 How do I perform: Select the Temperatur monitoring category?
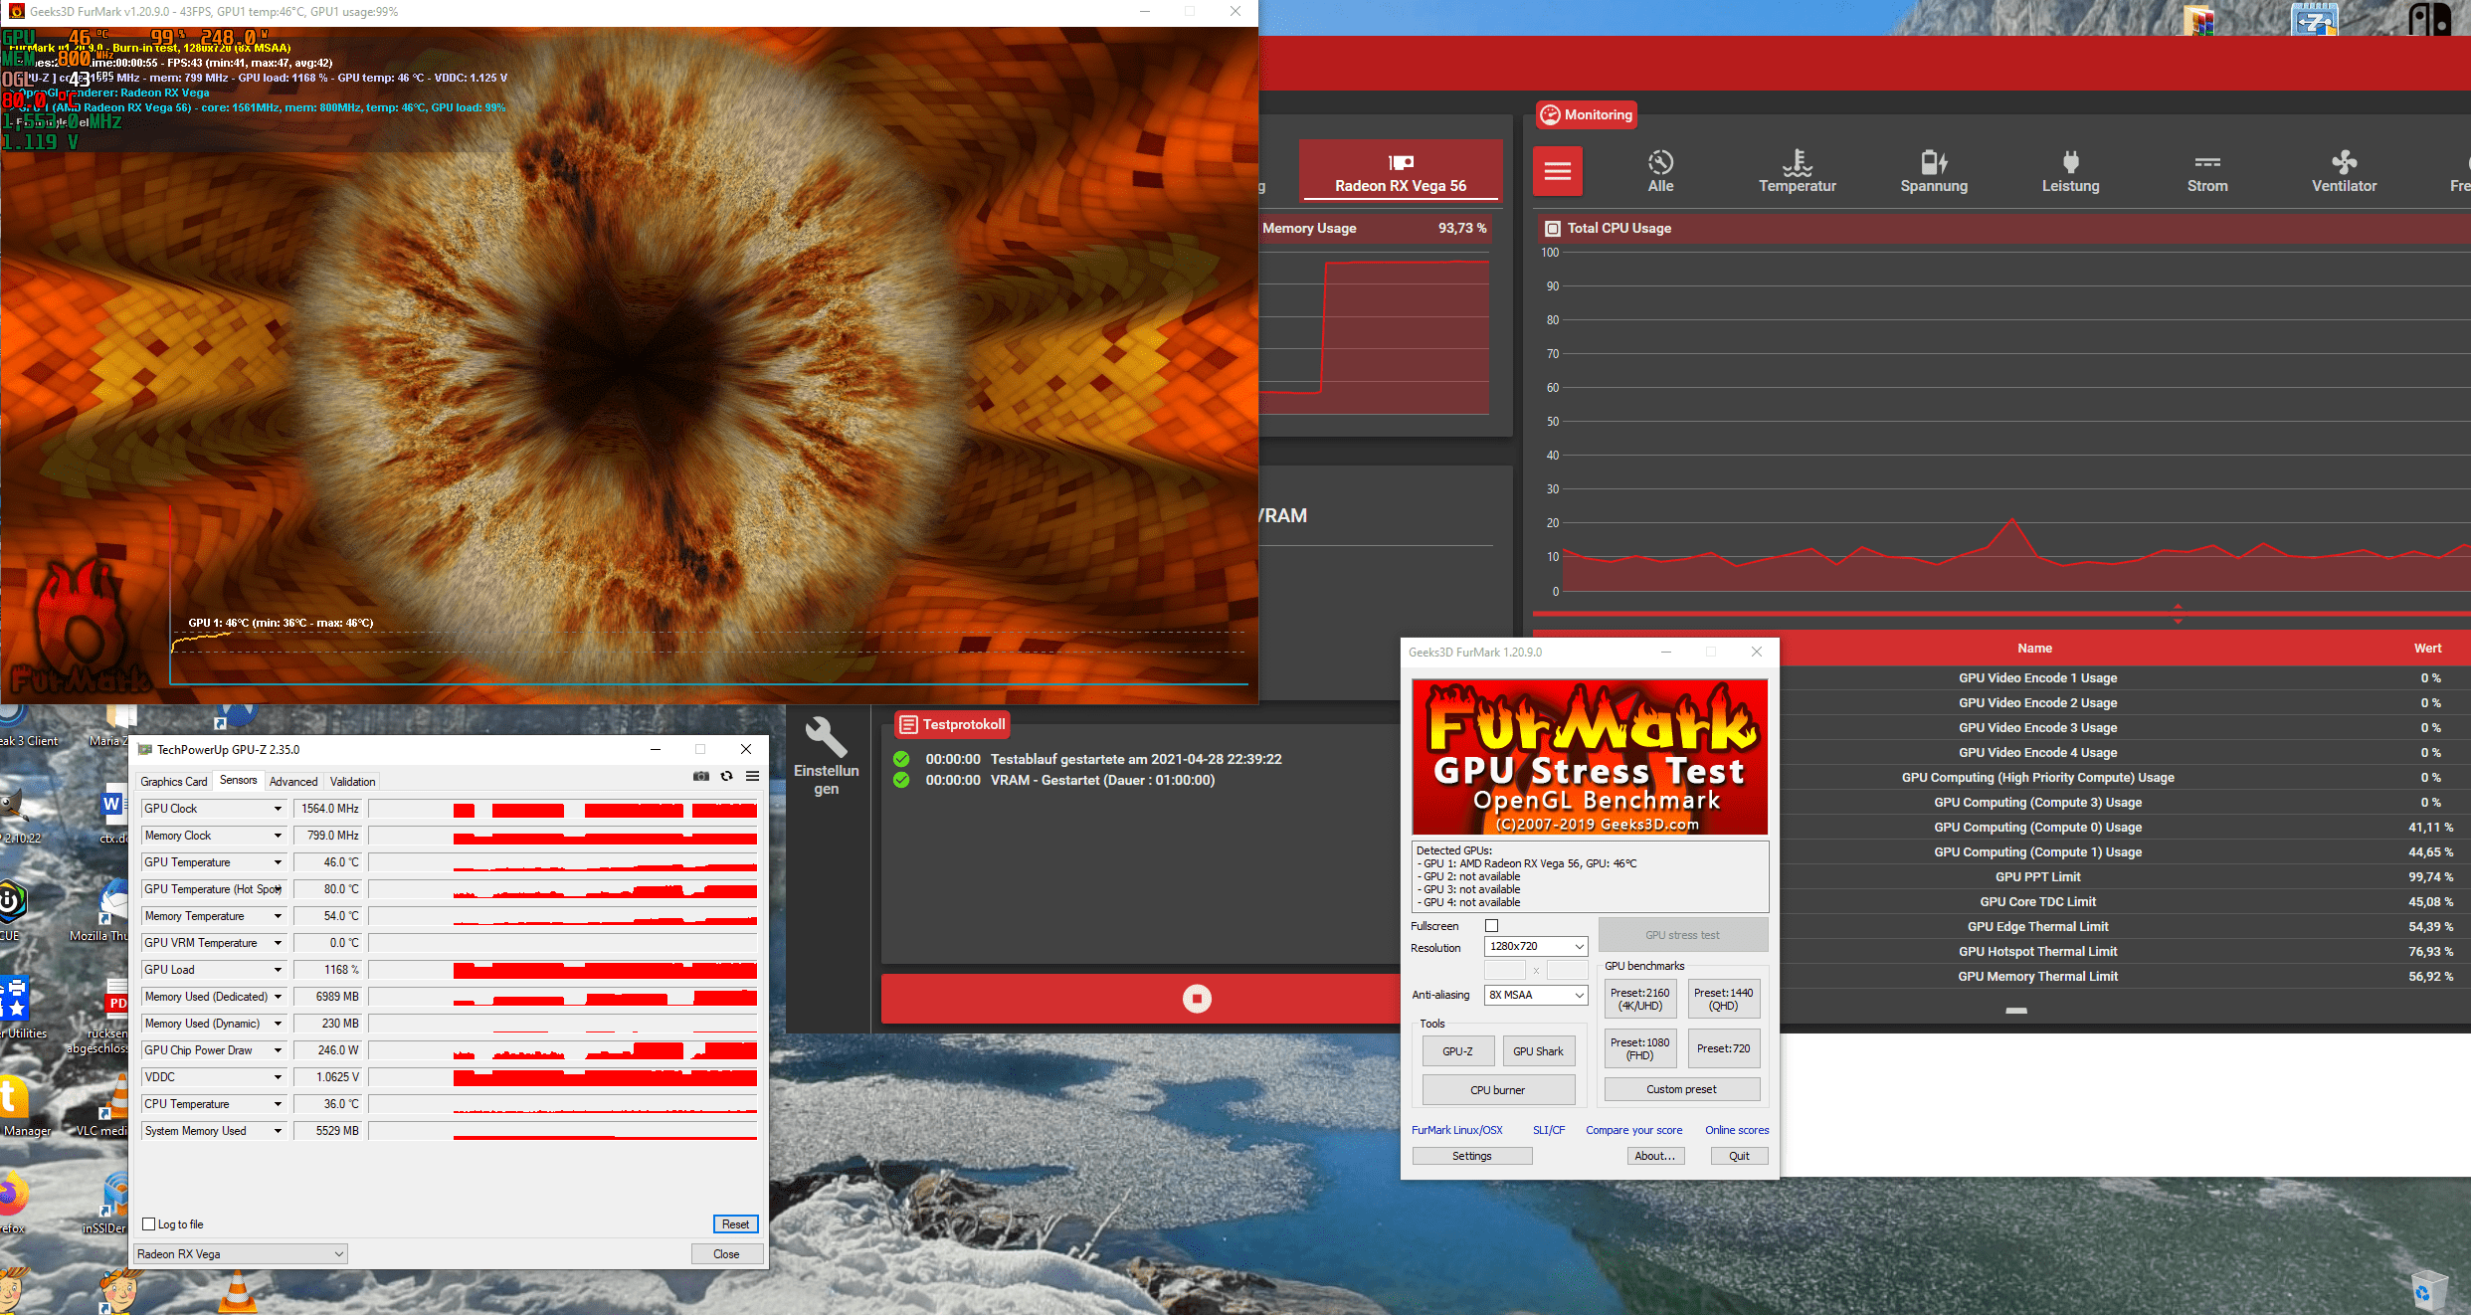point(1797,171)
